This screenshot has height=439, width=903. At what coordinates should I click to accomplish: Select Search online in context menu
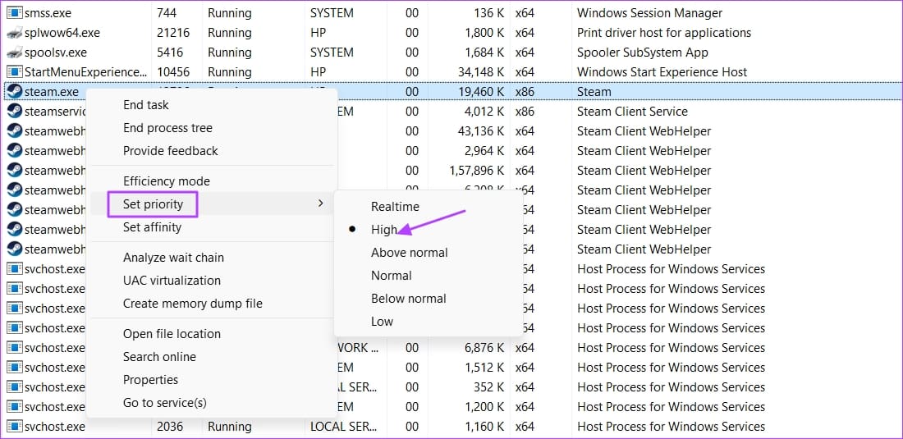coord(211,357)
